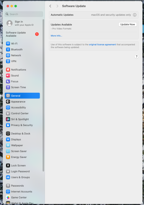The image size is (144, 205).
Task: Open the Network globe icon
Action: pos(8,55)
